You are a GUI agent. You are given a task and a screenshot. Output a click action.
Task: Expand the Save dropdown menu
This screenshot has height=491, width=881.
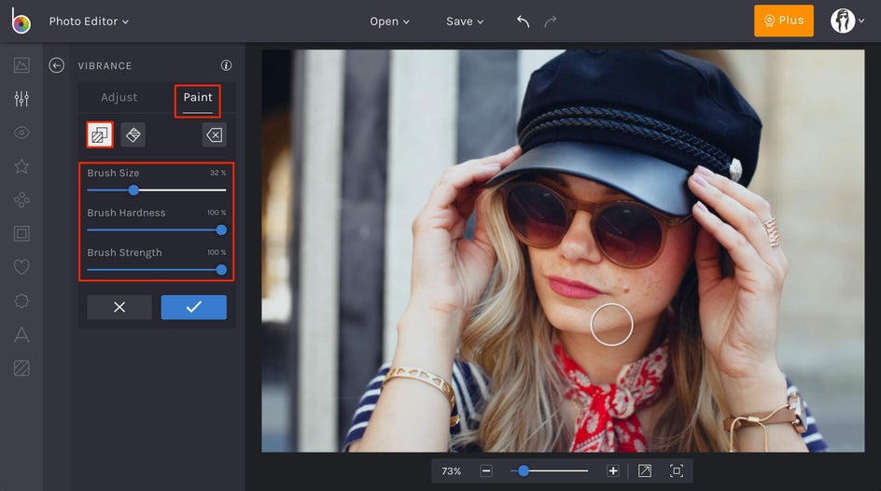pos(465,21)
